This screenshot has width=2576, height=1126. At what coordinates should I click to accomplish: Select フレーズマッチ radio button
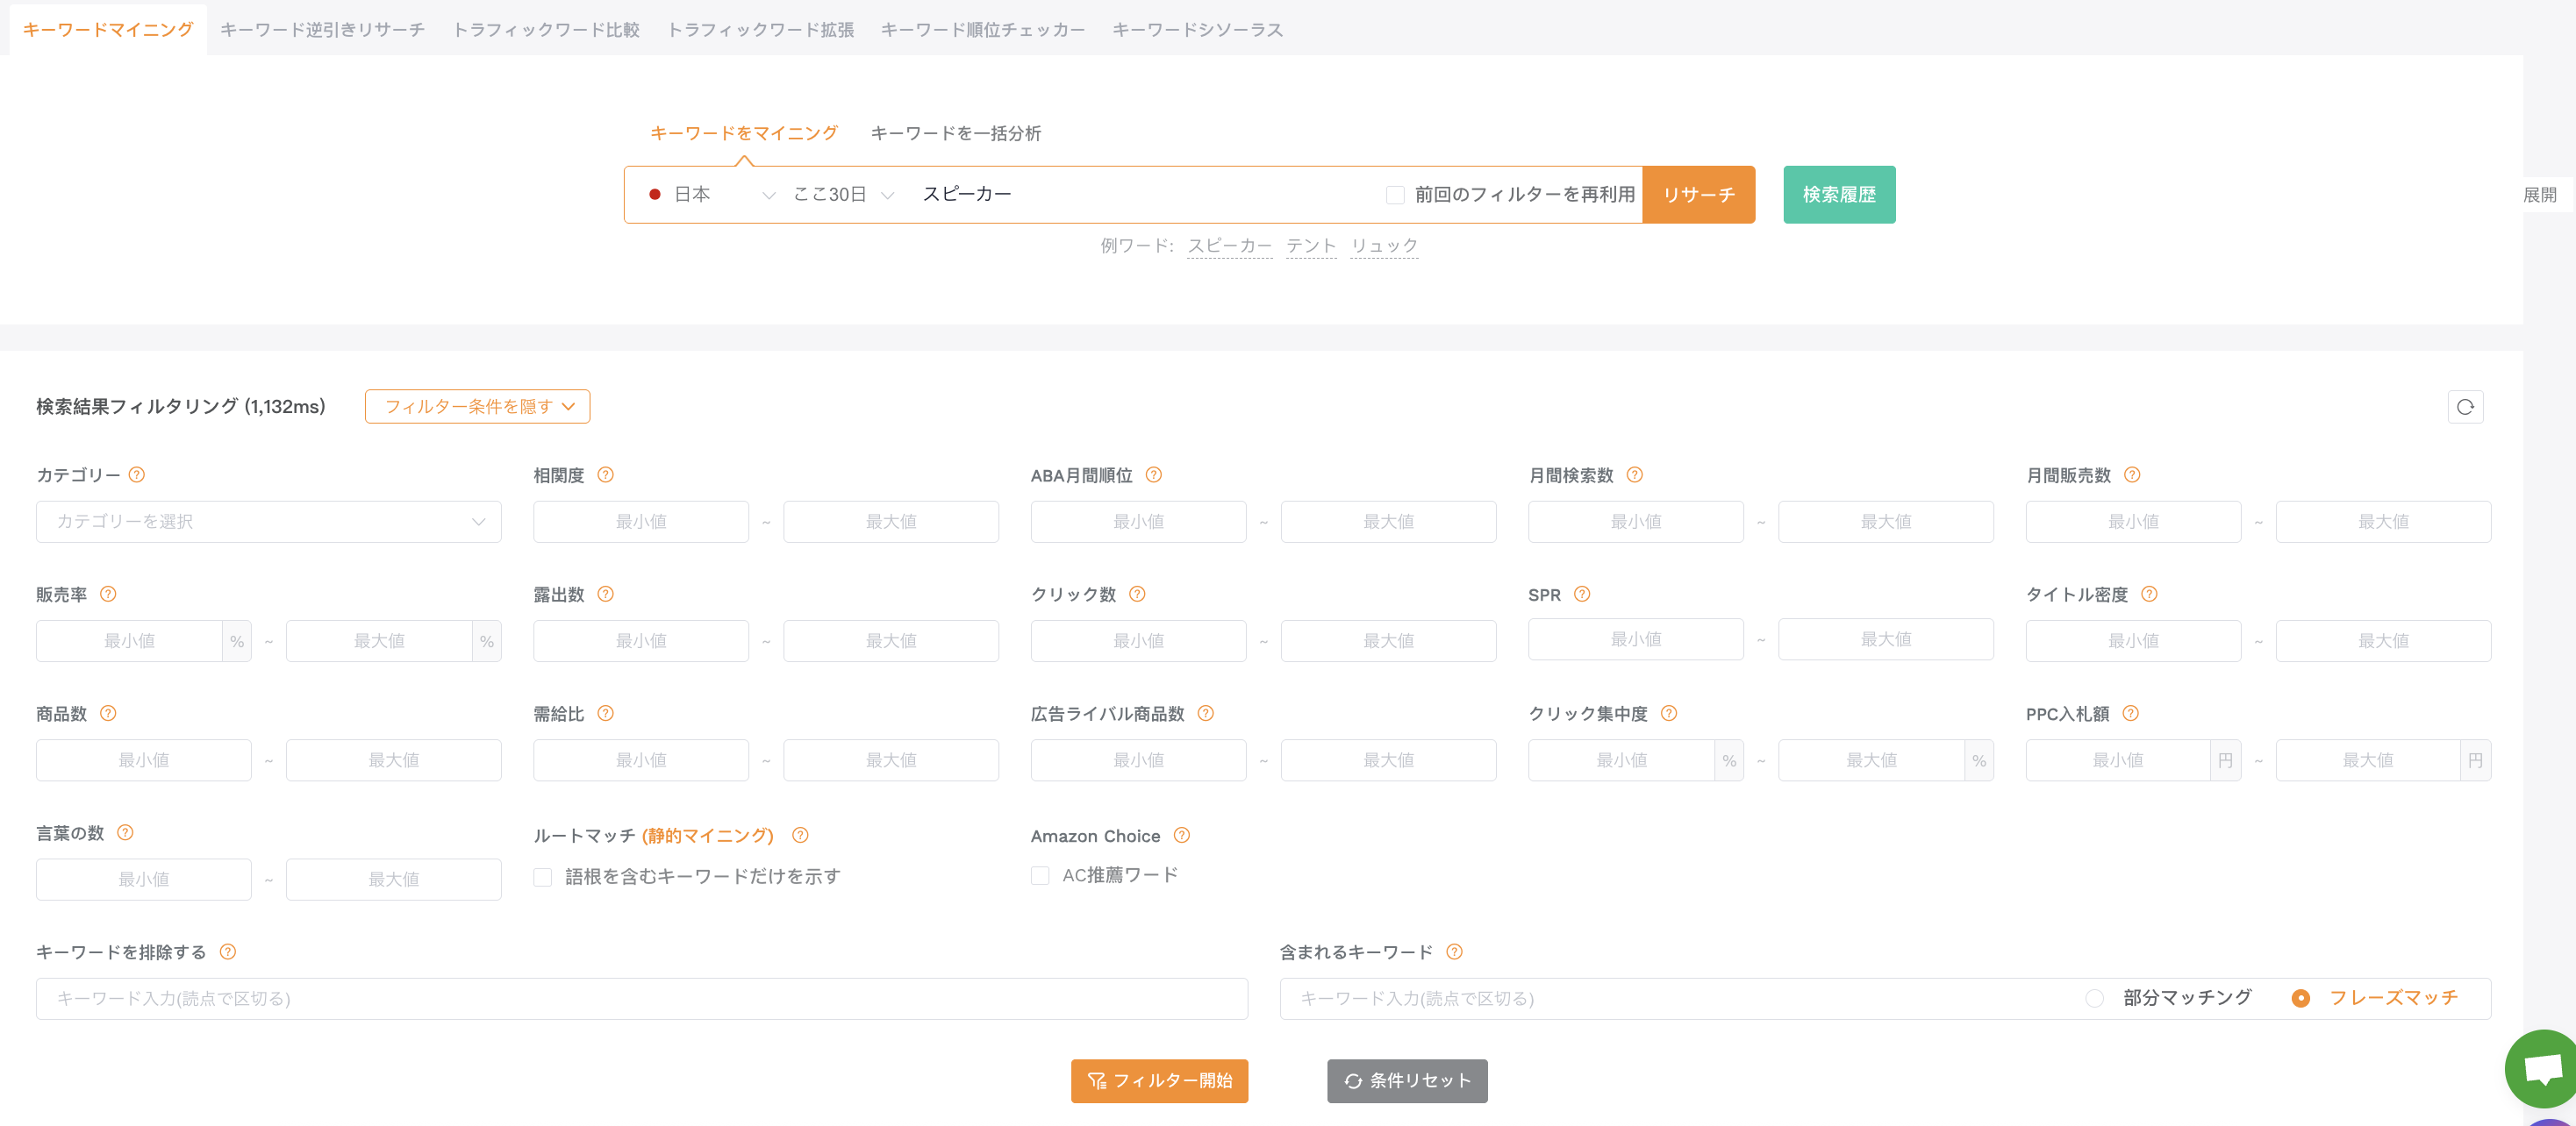point(2300,997)
